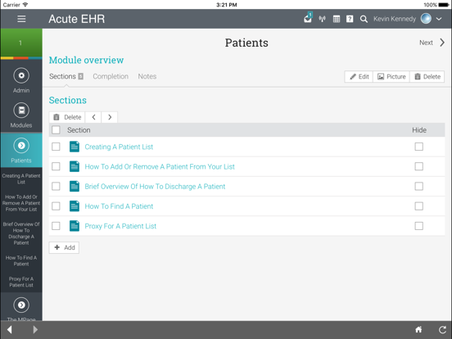The height and width of the screenshot is (339, 452).
Task: Switch to the Completion tab
Action: [x=111, y=76]
